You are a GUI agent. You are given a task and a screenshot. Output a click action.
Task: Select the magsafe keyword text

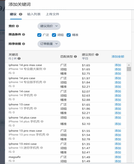15,157
